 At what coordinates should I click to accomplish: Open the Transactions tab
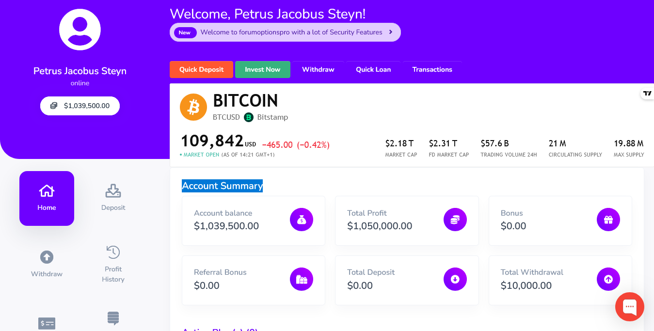coord(432,69)
